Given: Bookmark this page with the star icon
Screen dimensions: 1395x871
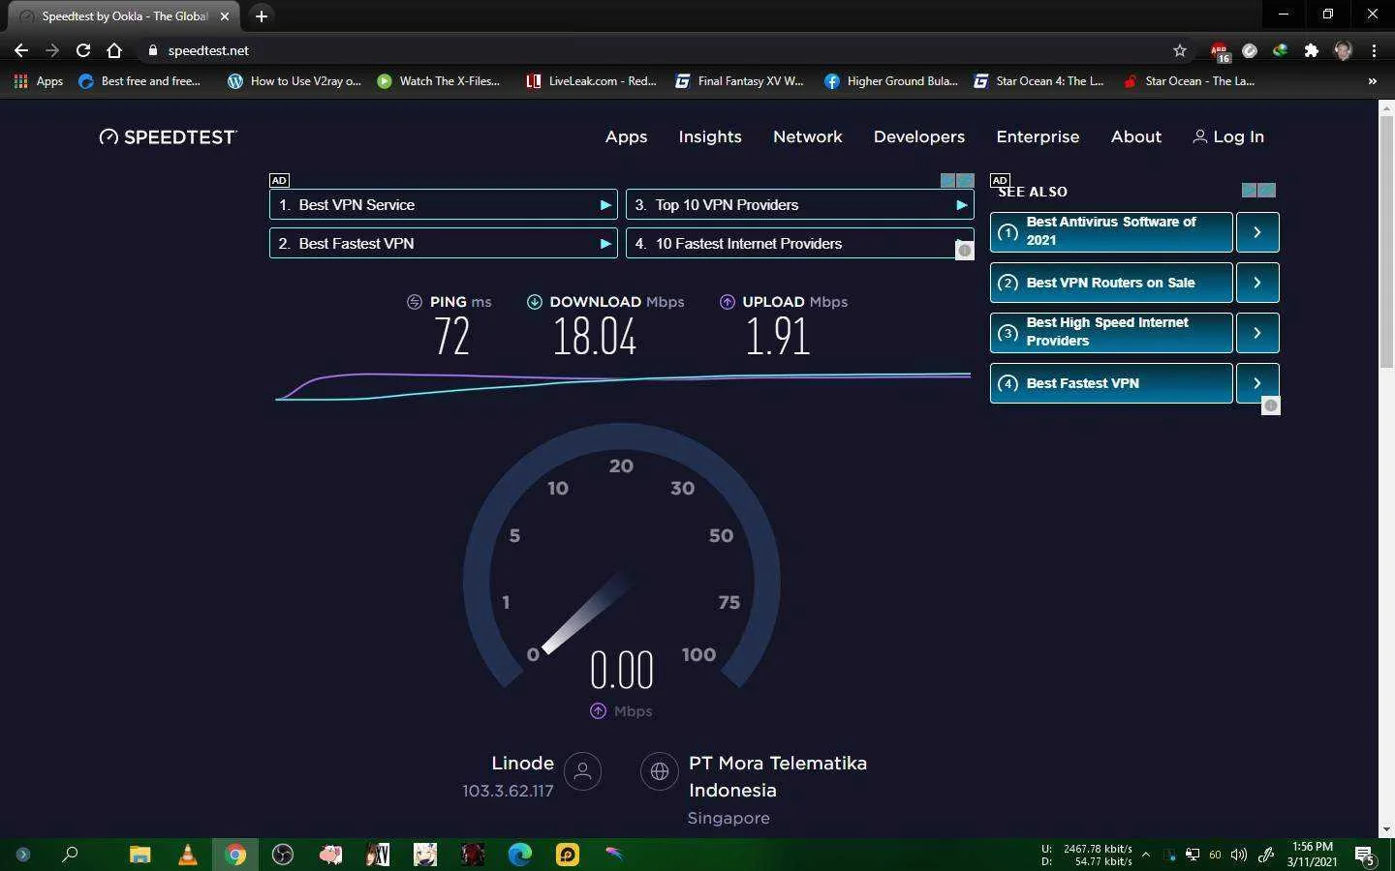Looking at the screenshot, I should click(1180, 50).
